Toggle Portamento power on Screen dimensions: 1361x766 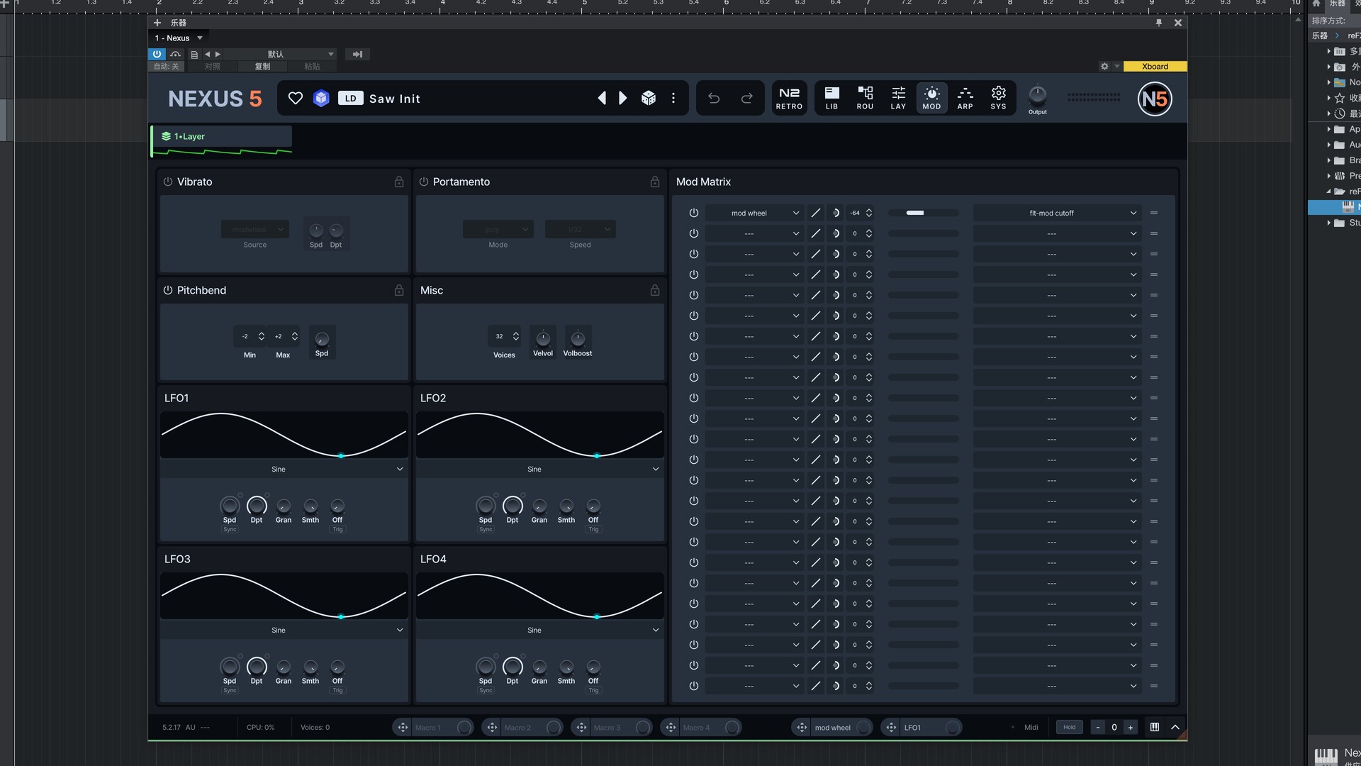tap(424, 182)
